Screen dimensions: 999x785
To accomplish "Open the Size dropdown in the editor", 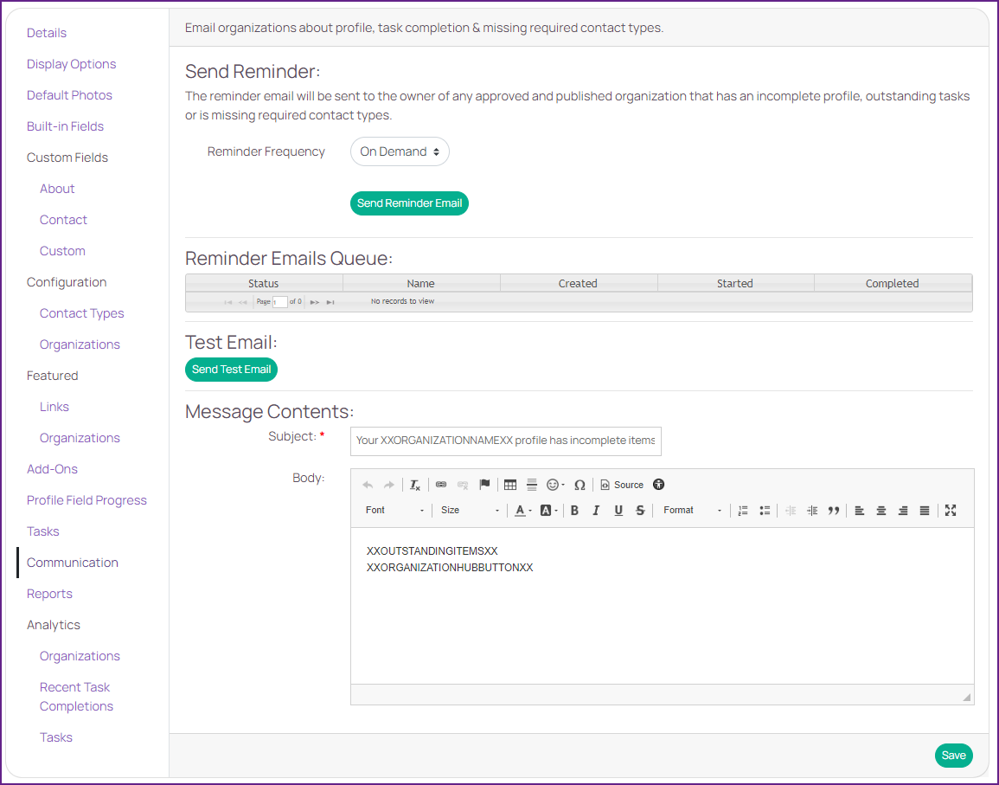I will pyautogui.click(x=471, y=511).
